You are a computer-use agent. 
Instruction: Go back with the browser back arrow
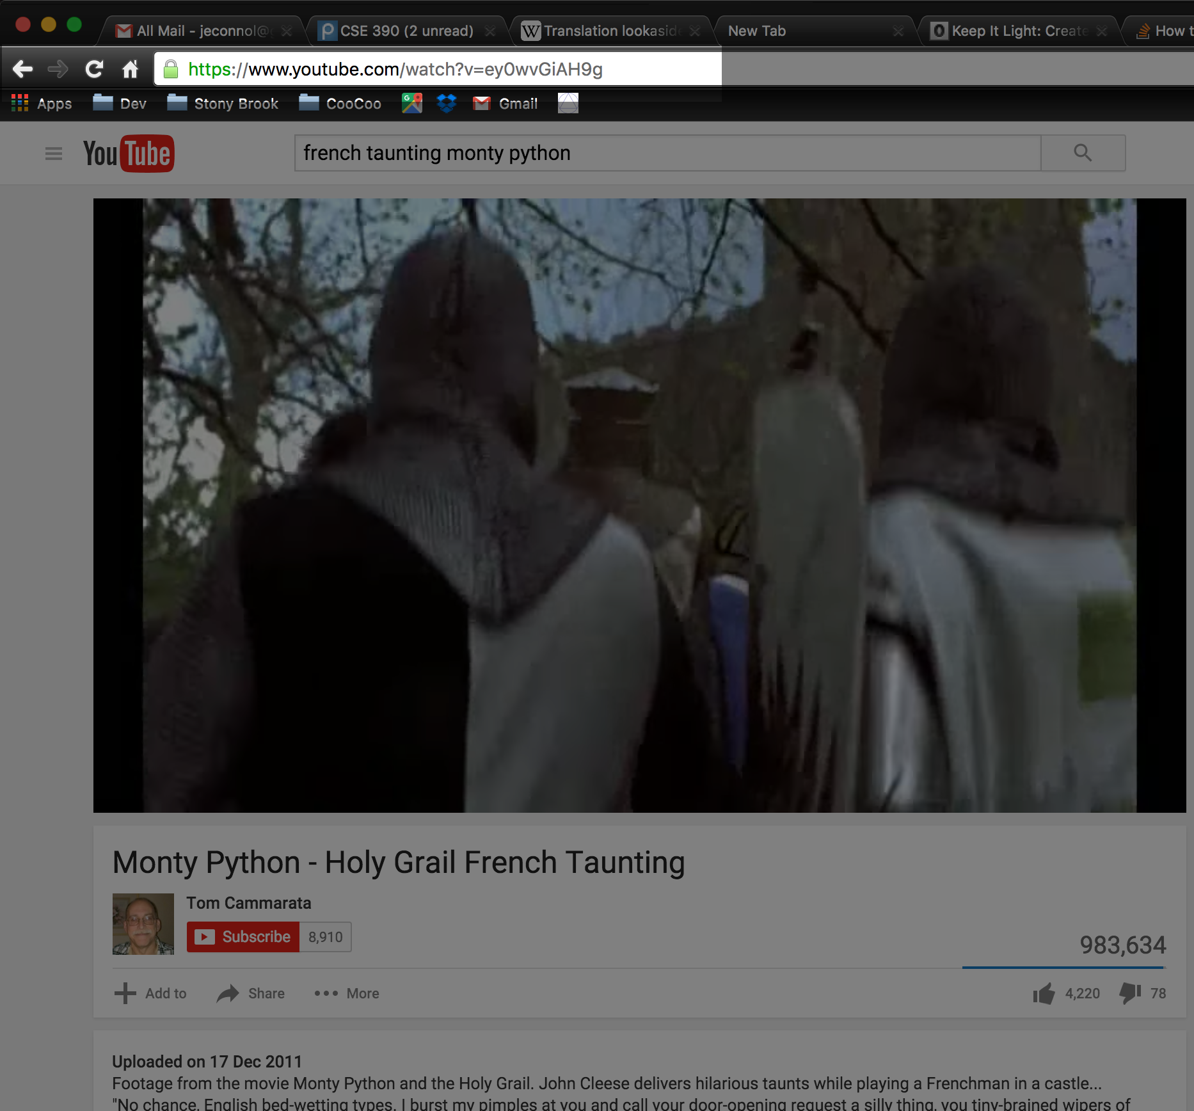pyautogui.click(x=22, y=68)
